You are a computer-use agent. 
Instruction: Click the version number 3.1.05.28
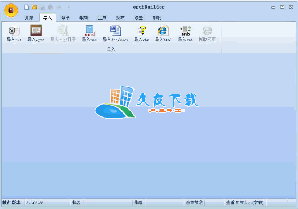35,203
